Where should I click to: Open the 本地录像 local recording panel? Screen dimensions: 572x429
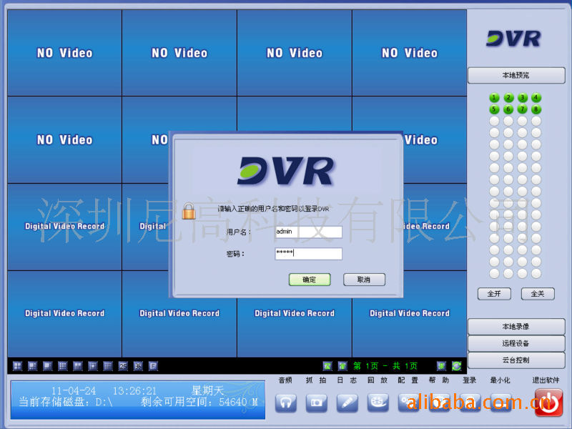click(516, 327)
